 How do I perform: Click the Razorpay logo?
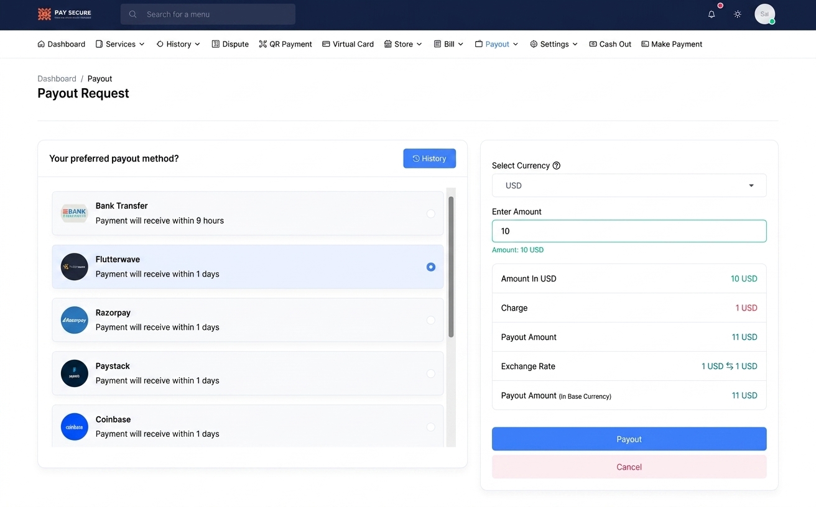75,320
